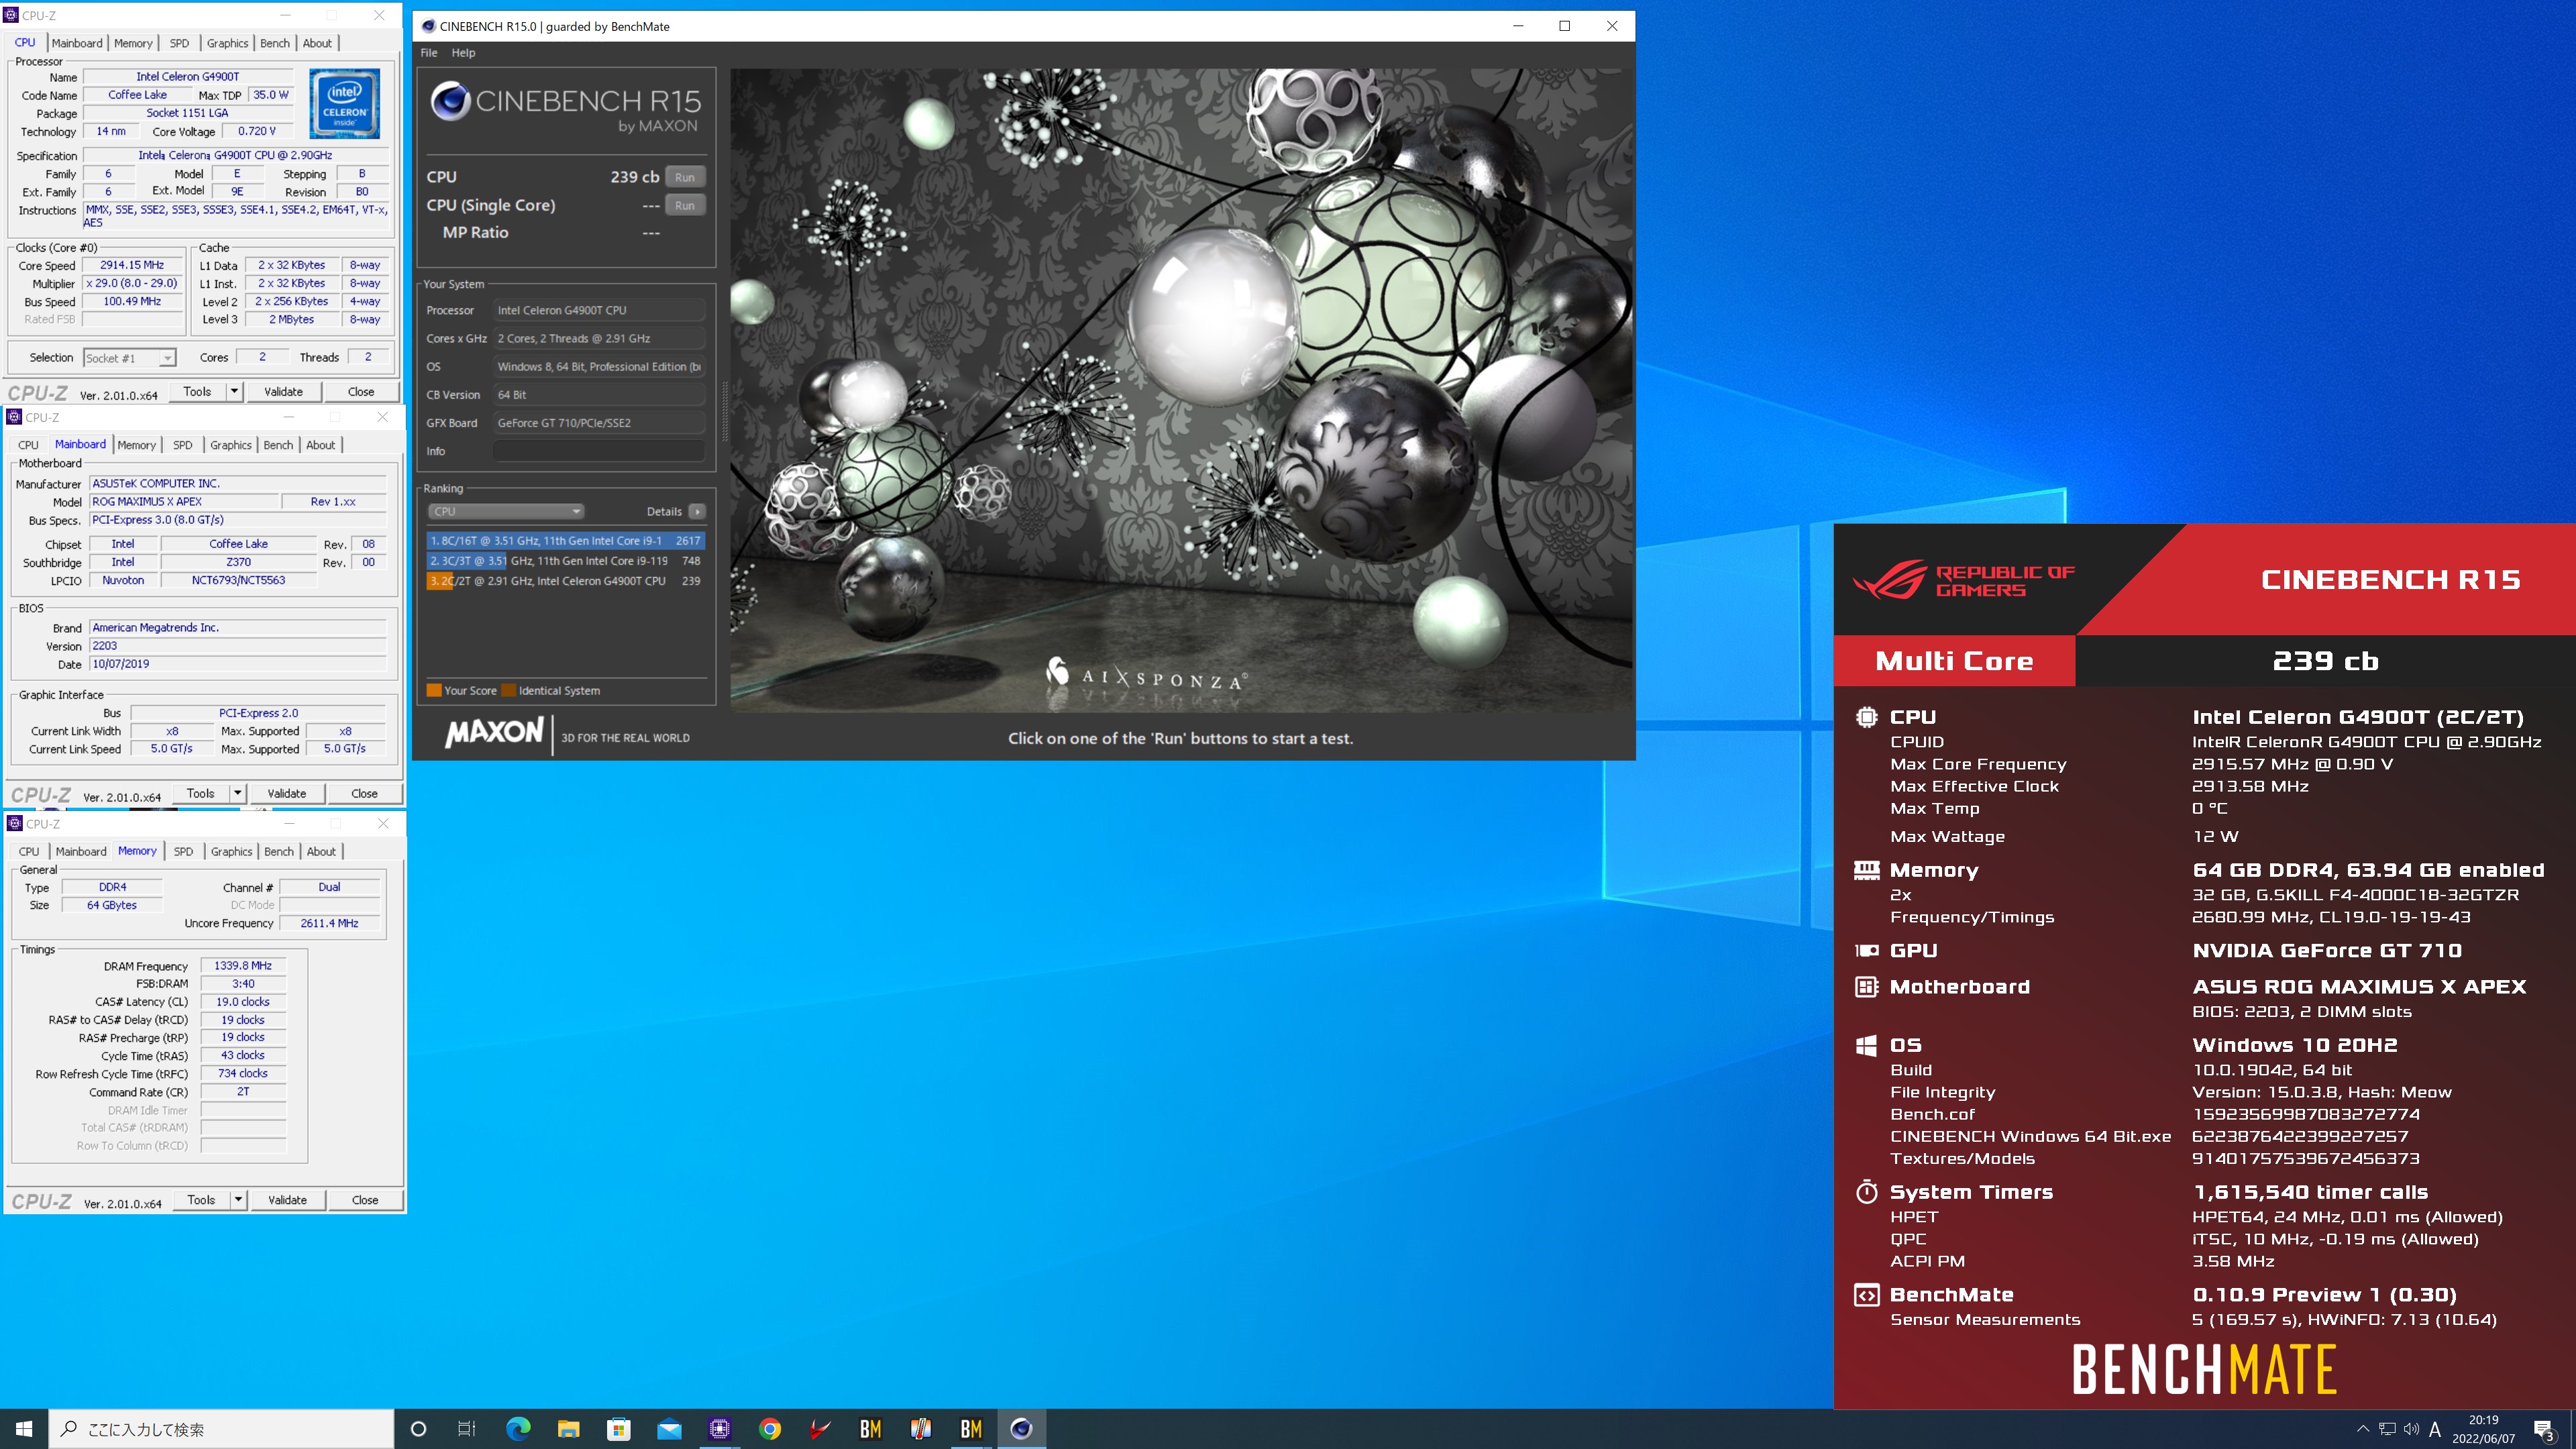Expand ranking Details arrow in Cinebench
This screenshot has height=1449, width=2576.
point(697,511)
